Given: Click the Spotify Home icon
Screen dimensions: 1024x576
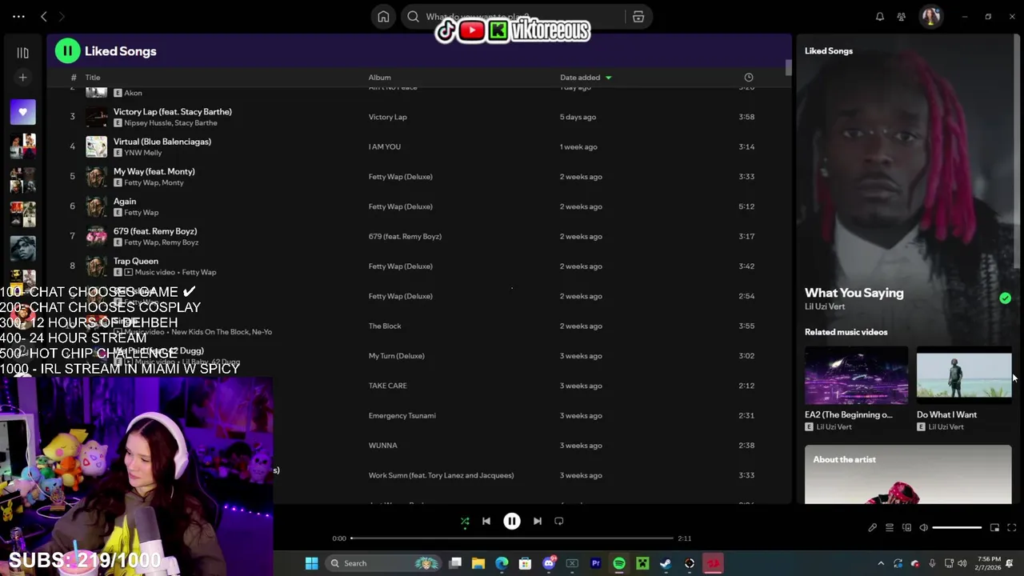Looking at the screenshot, I should point(383,17).
